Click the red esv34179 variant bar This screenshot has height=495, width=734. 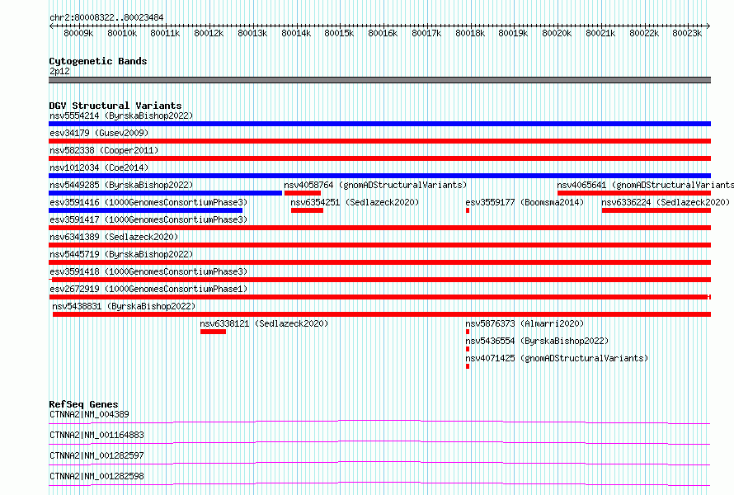(379, 141)
